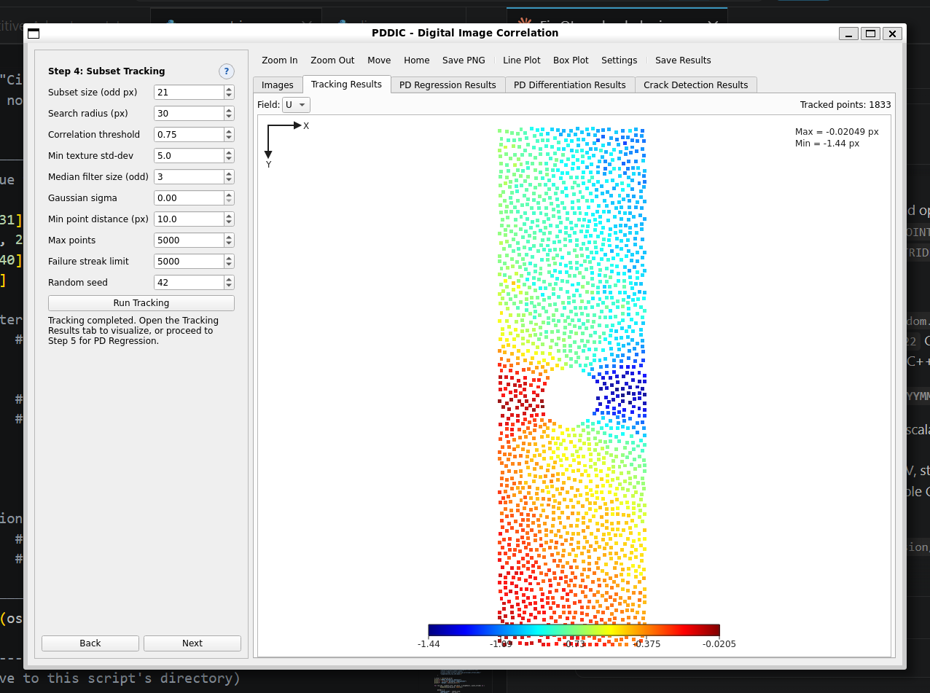The image size is (930, 693).
Task: Close the PDDIC window
Action: point(892,34)
